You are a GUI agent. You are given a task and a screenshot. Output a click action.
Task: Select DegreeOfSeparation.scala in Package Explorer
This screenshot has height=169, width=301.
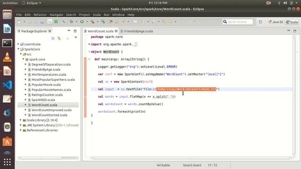coord(51,64)
